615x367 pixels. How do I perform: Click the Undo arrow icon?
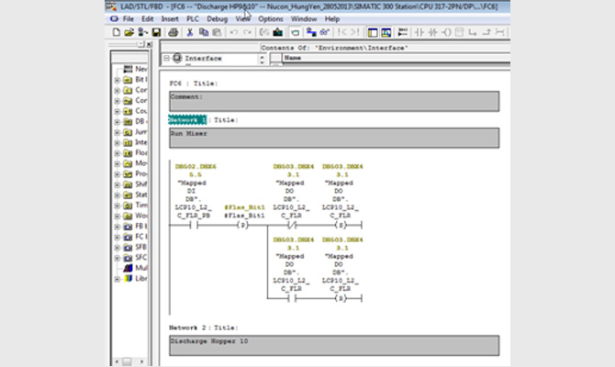pyautogui.click(x=234, y=32)
